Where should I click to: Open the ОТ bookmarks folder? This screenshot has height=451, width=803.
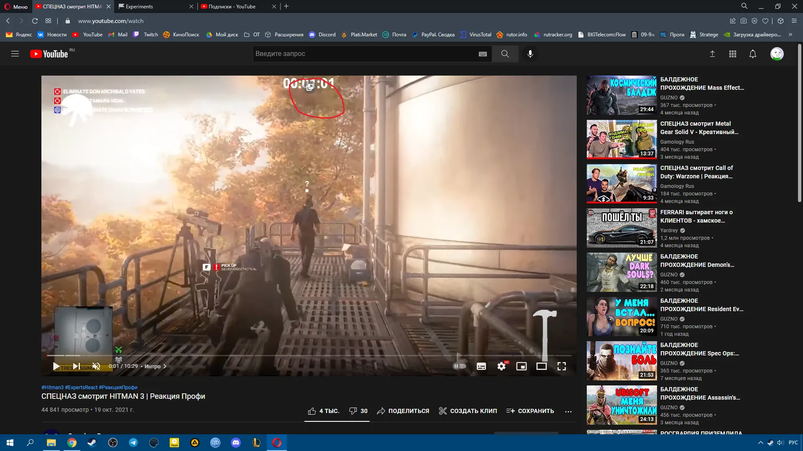[x=252, y=35]
